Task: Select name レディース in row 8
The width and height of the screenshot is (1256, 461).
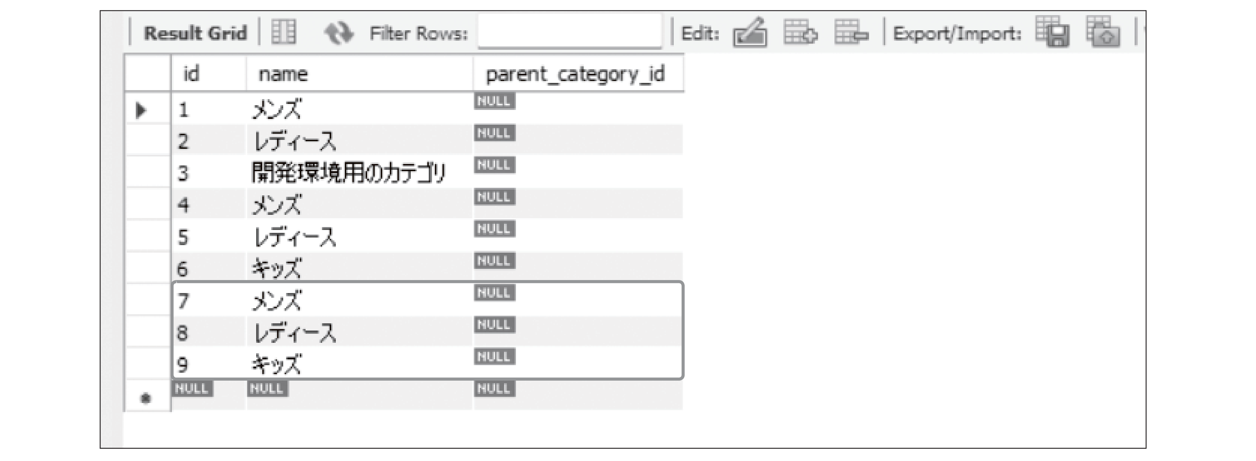Action: point(359,332)
